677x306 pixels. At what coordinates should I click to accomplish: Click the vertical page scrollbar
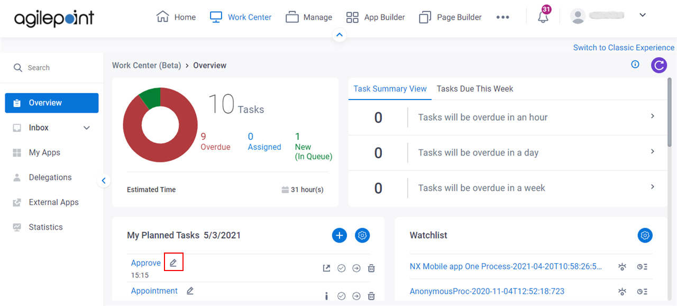670,113
